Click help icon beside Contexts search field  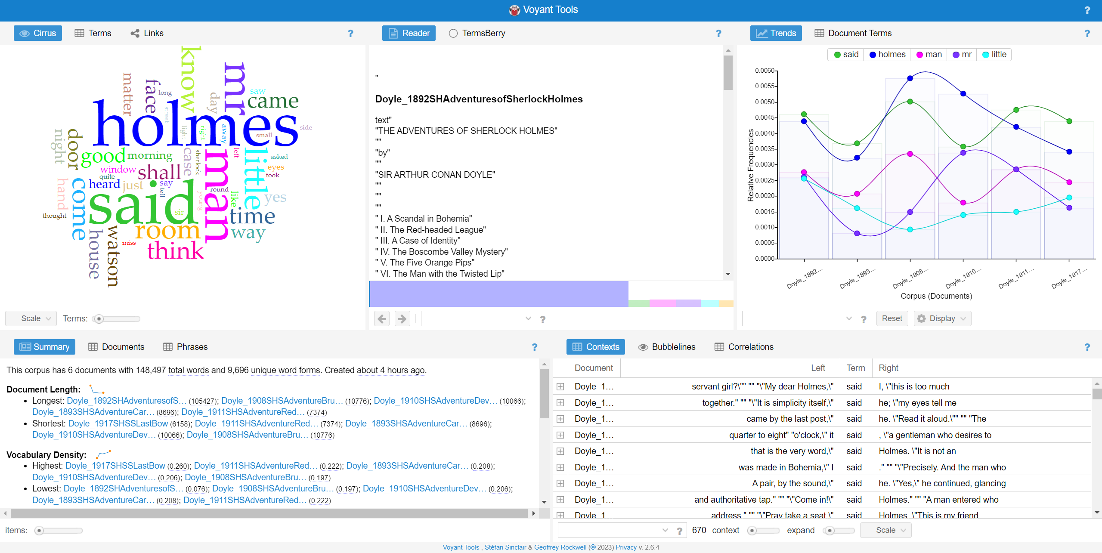(x=679, y=531)
